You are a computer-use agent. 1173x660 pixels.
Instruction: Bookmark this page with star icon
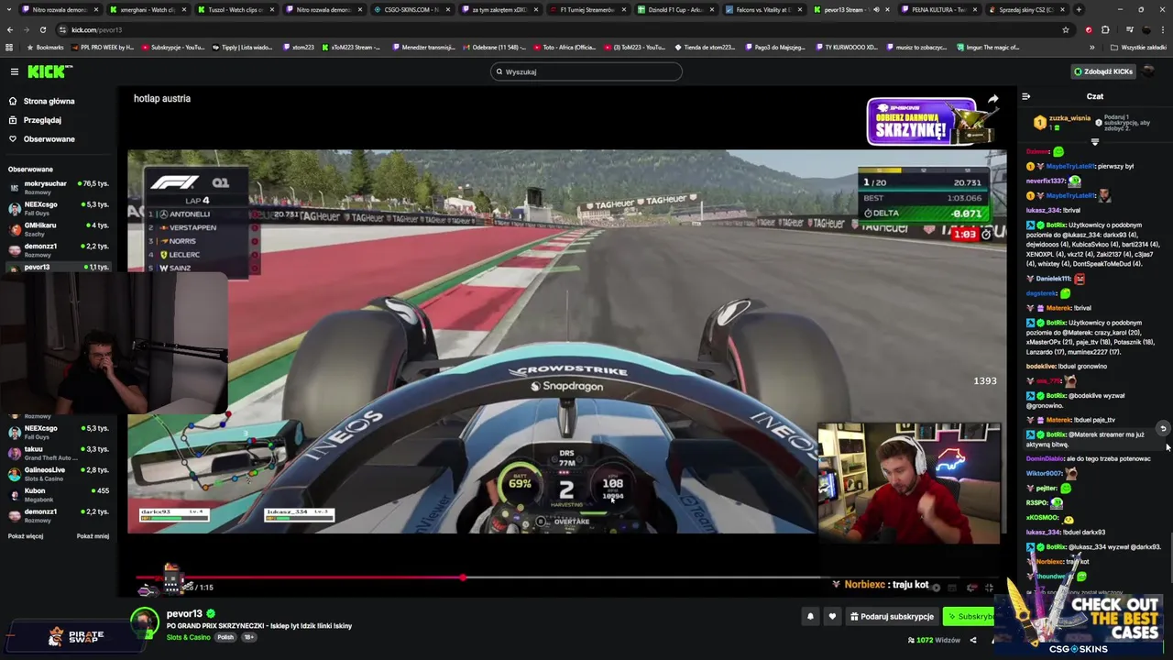[1066, 29]
